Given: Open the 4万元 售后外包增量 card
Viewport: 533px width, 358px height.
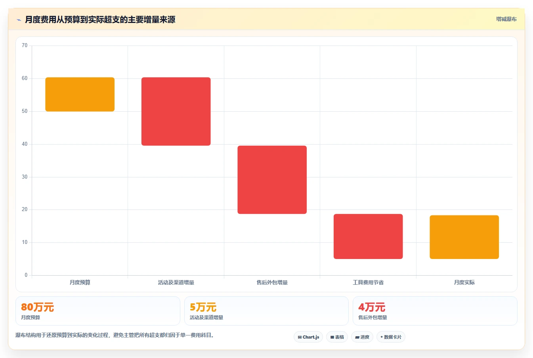Looking at the screenshot, I should click(x=435, y=311).
